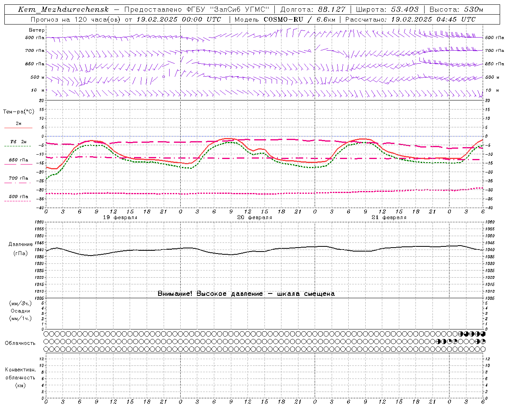Click the last cloud circle in the top cloudiness row
Image resolution: width=506 pixels, height=405 pixels.
[x=483, y=334]
